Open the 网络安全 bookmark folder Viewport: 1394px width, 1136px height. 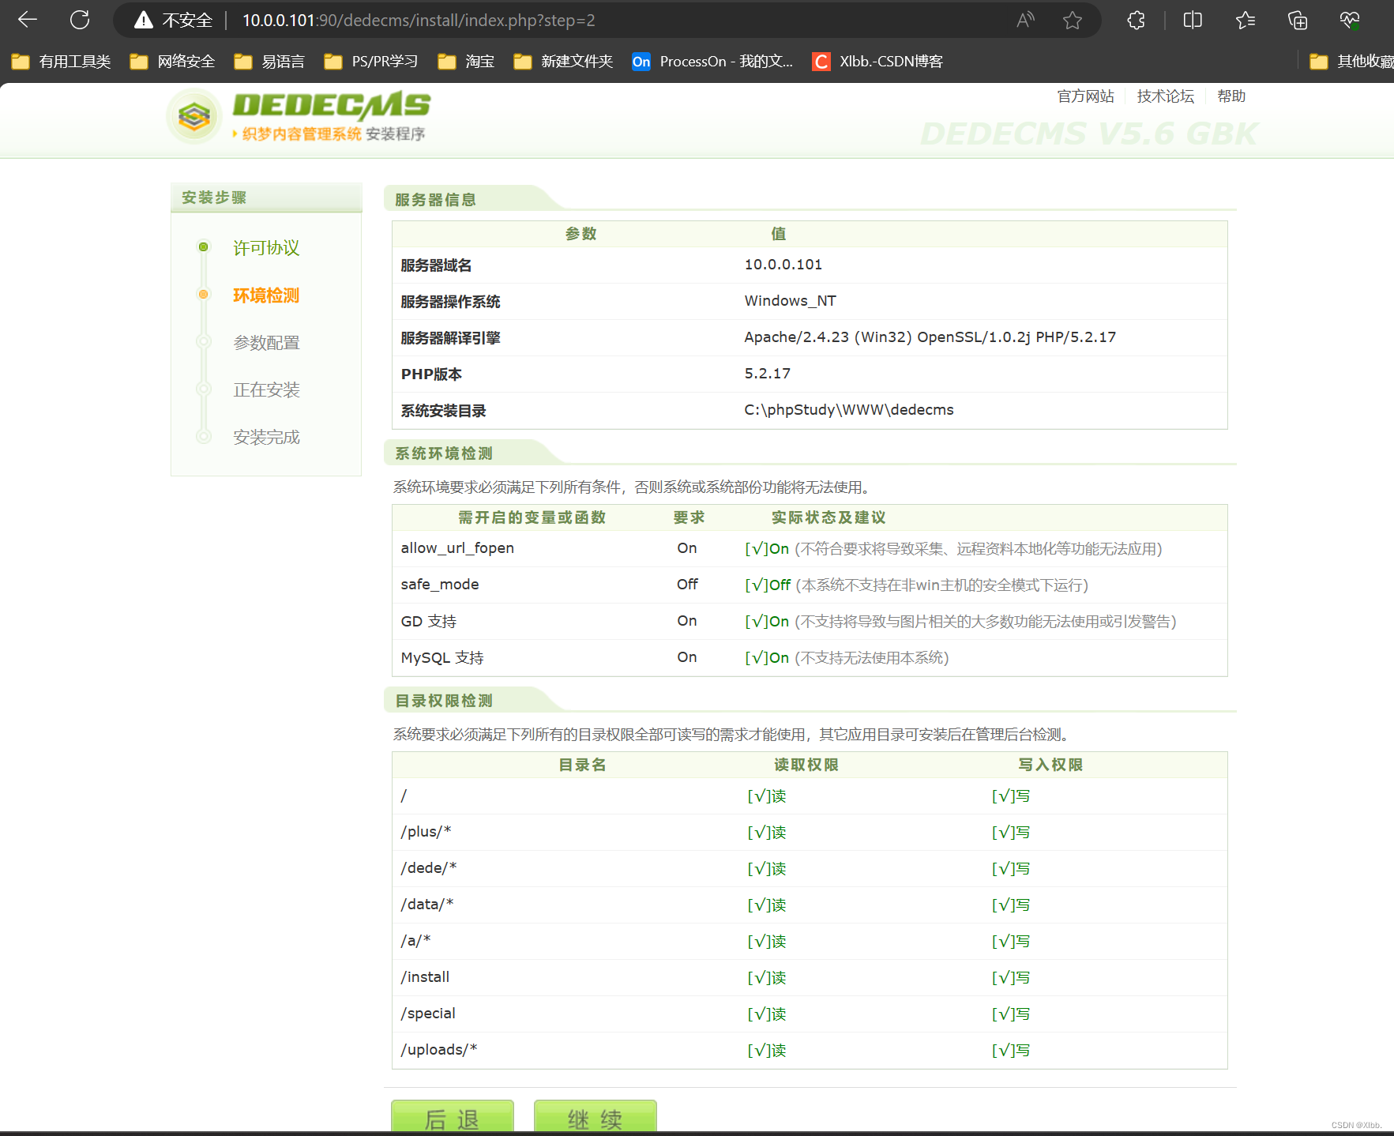[x=172, y=62]
